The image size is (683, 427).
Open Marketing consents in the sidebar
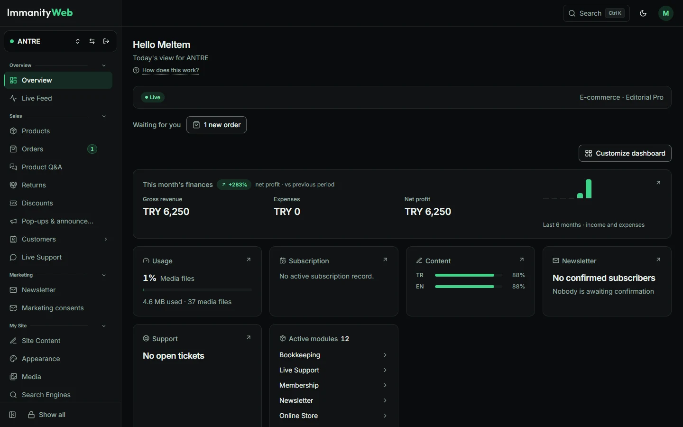coord(58,308)
